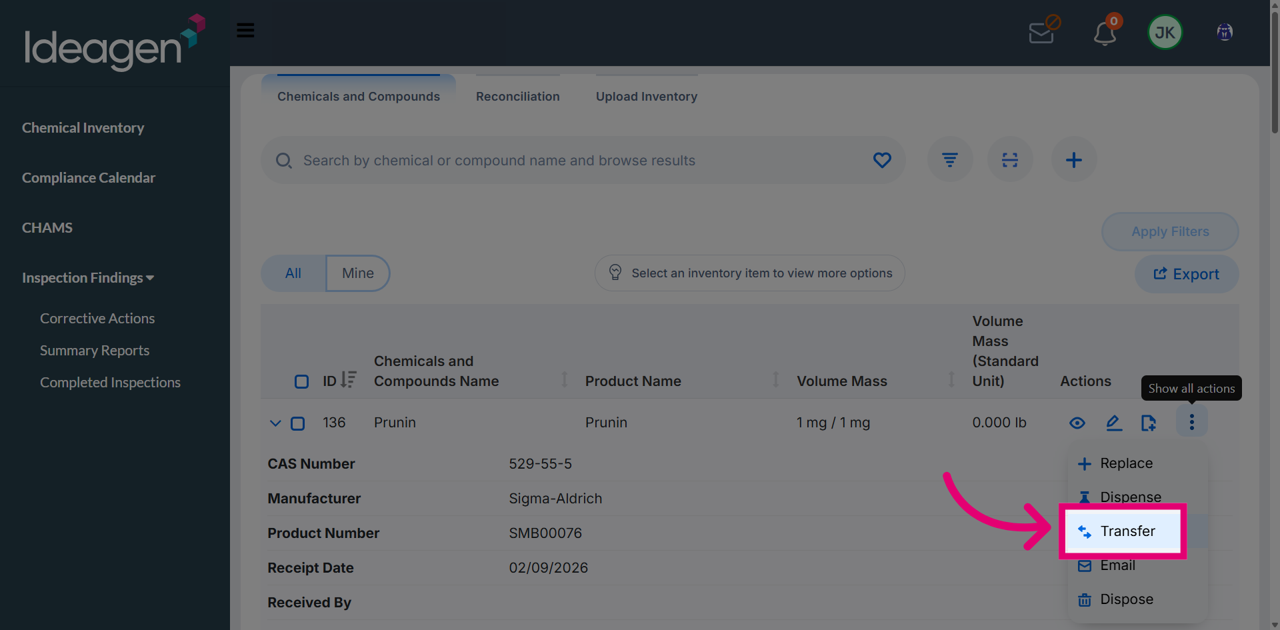Sort by Volume Mass column arrows

click(x=951, y=380)
